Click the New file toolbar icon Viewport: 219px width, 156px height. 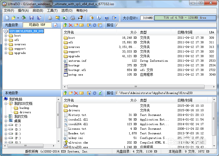(x=7, y=18)
